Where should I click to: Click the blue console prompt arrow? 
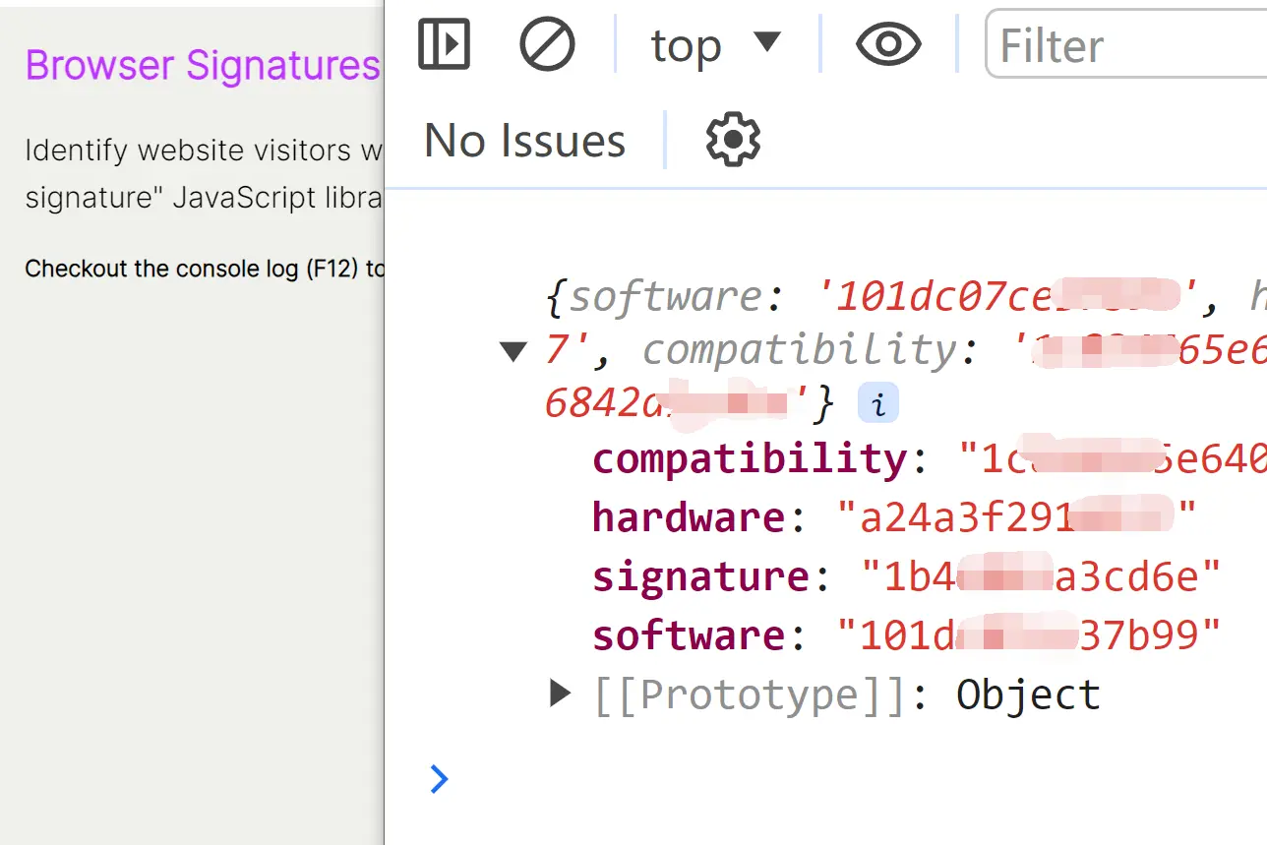(x=439, y=779)
